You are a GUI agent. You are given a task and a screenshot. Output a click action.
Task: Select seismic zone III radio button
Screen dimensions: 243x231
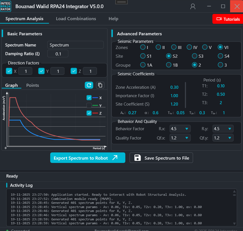click(x=174, y=47)
